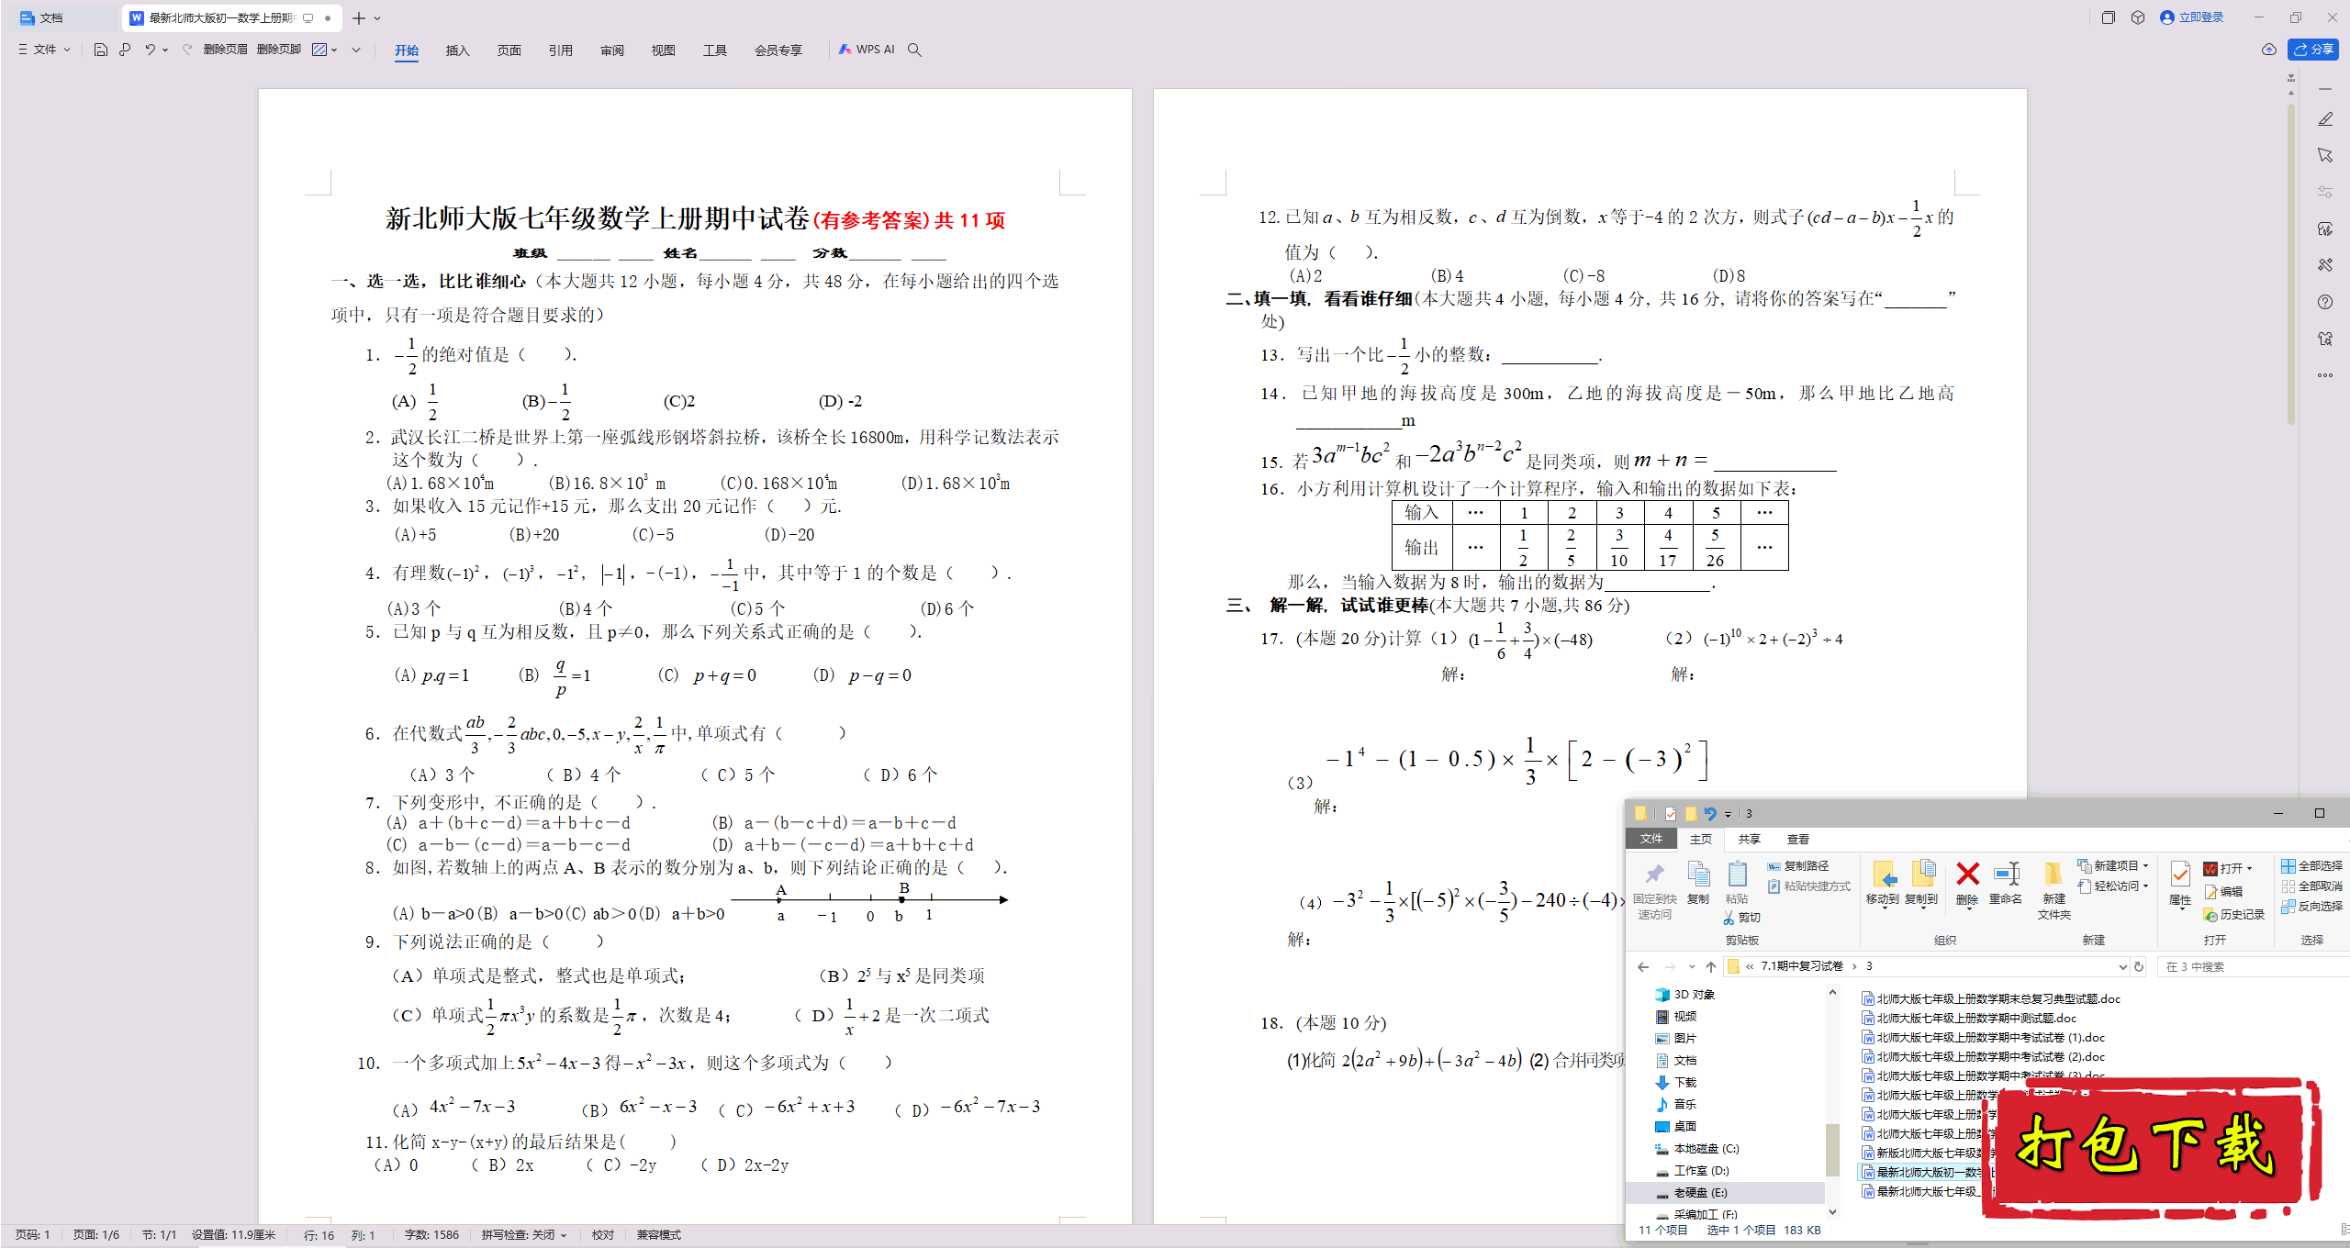Image resolution: width=2350 pixels, height=1248 pixels.
Task: Click Pin to Quick Access in Explorer
Action: pos(1655,890)
